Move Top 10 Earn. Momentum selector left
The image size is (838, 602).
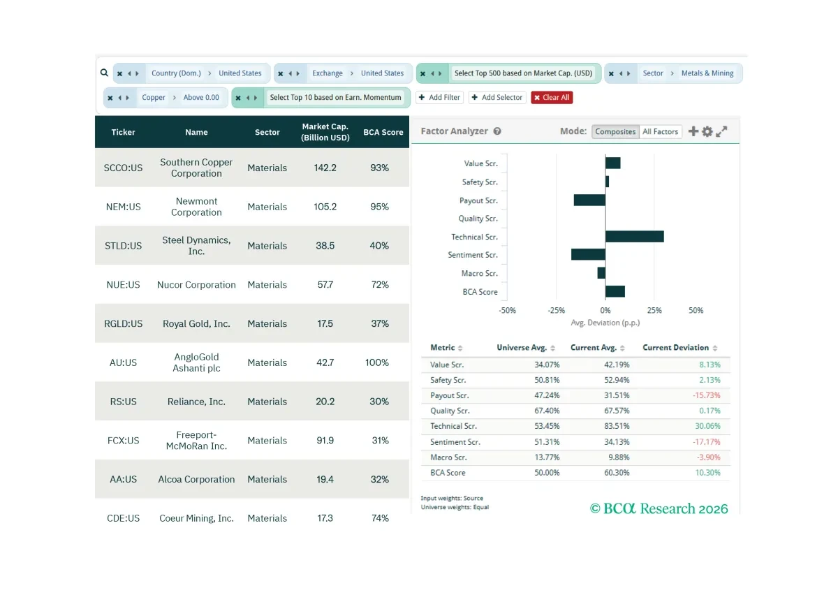[249, 98]
